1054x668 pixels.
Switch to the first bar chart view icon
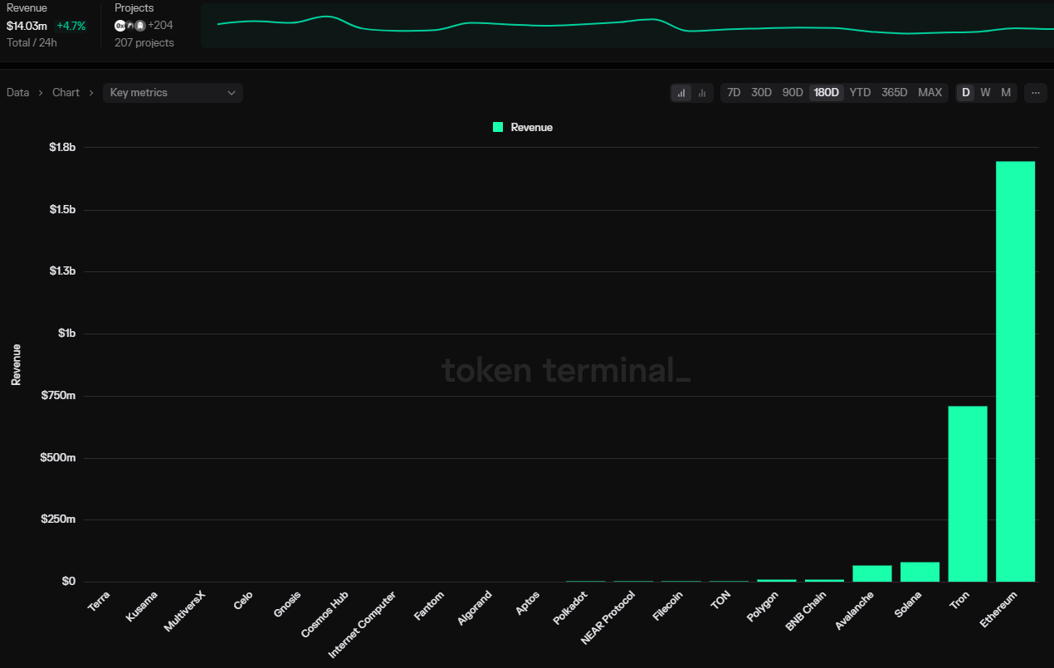(x=681, y=93)
